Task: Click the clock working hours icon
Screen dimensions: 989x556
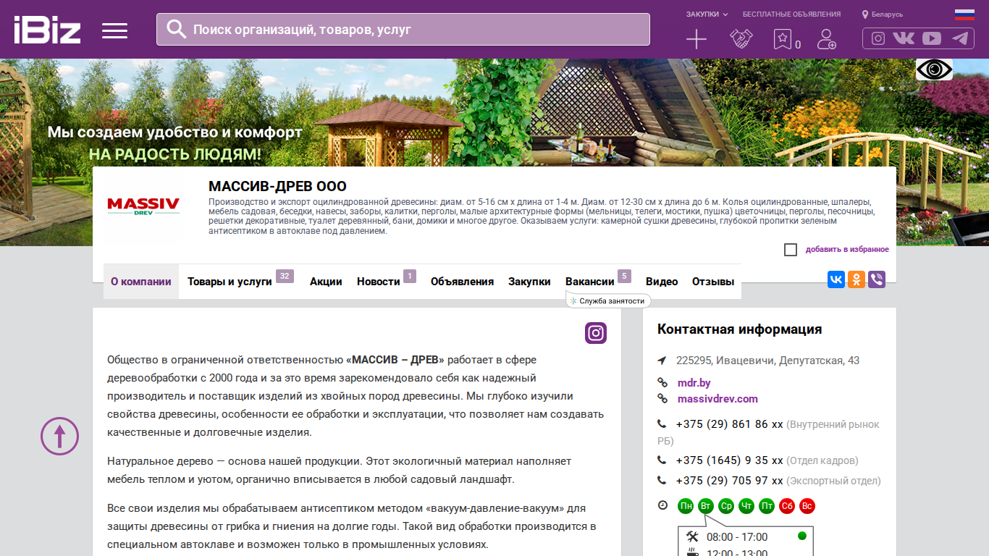Action: 662,505
